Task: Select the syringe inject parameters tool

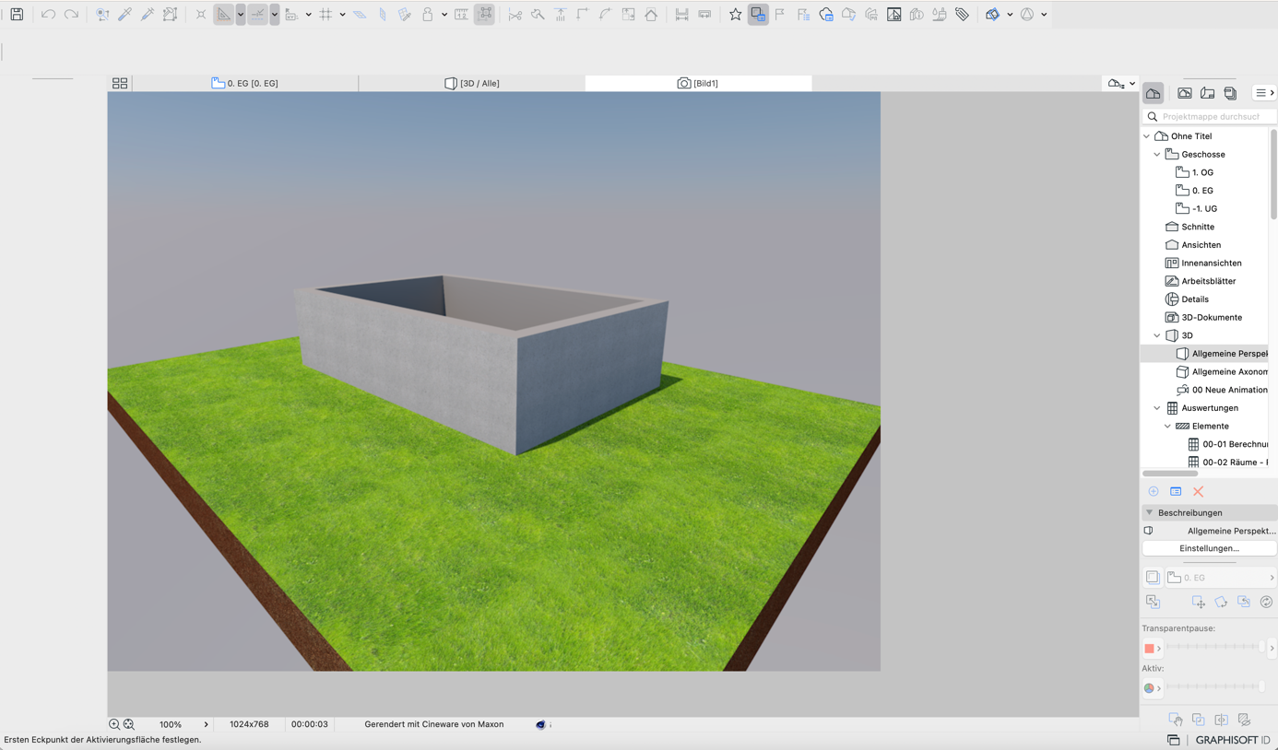Action: (148, 15)
